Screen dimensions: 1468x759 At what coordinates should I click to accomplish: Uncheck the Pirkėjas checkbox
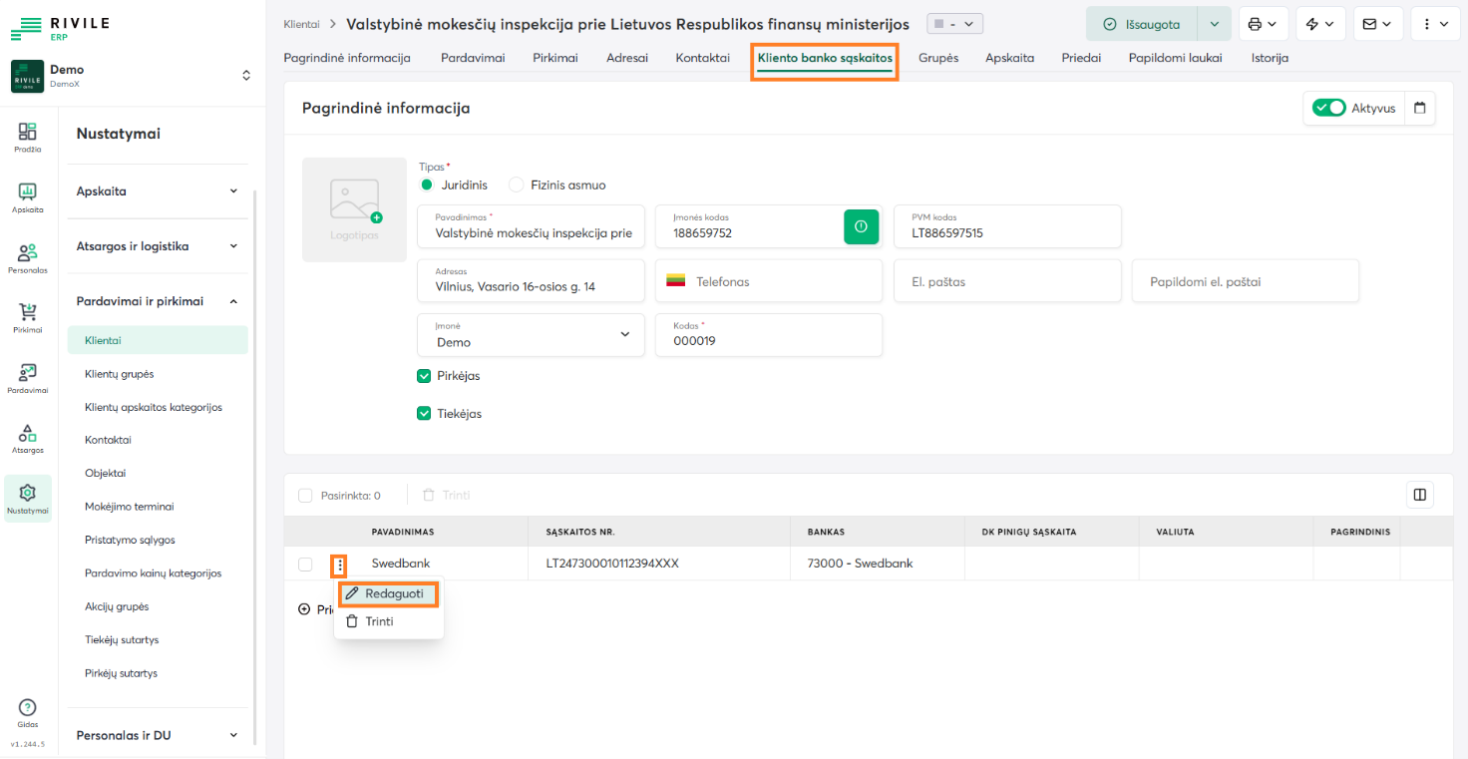click(x=424, y=376)
